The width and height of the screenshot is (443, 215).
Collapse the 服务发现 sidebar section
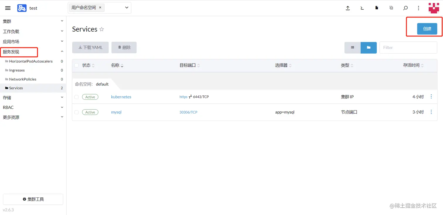click(x=33, y=52)
